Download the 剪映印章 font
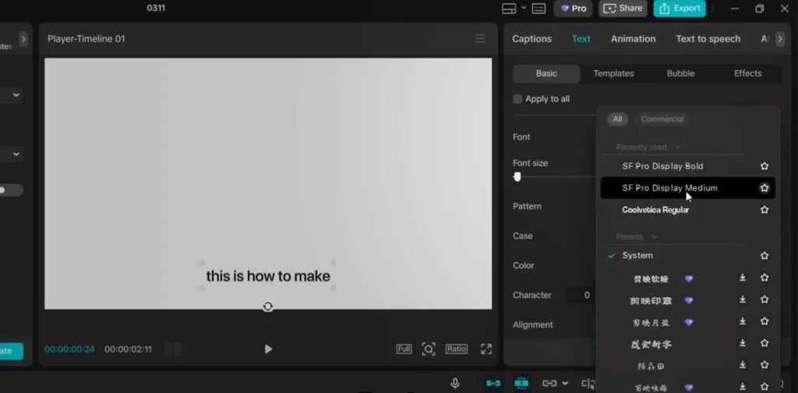 [x=743, y=300]
